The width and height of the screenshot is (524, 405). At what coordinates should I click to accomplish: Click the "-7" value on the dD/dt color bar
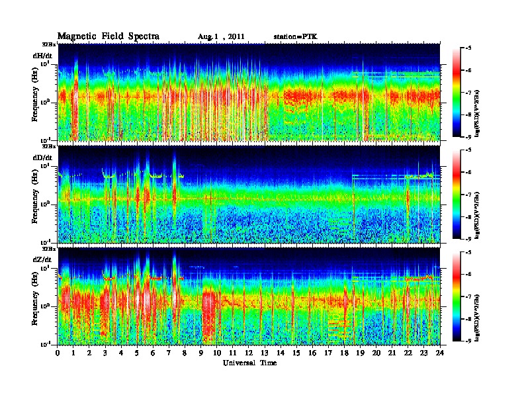click(x=468, y=194)
